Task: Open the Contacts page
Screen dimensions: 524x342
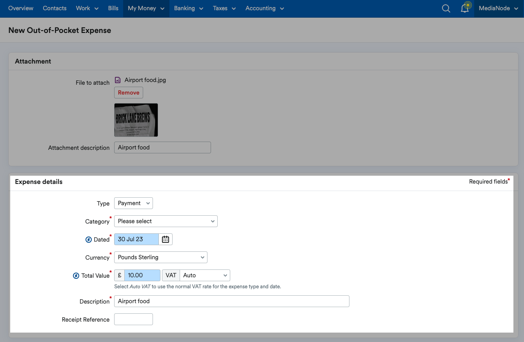Action: pyautogui.click(x=55, y=8)
